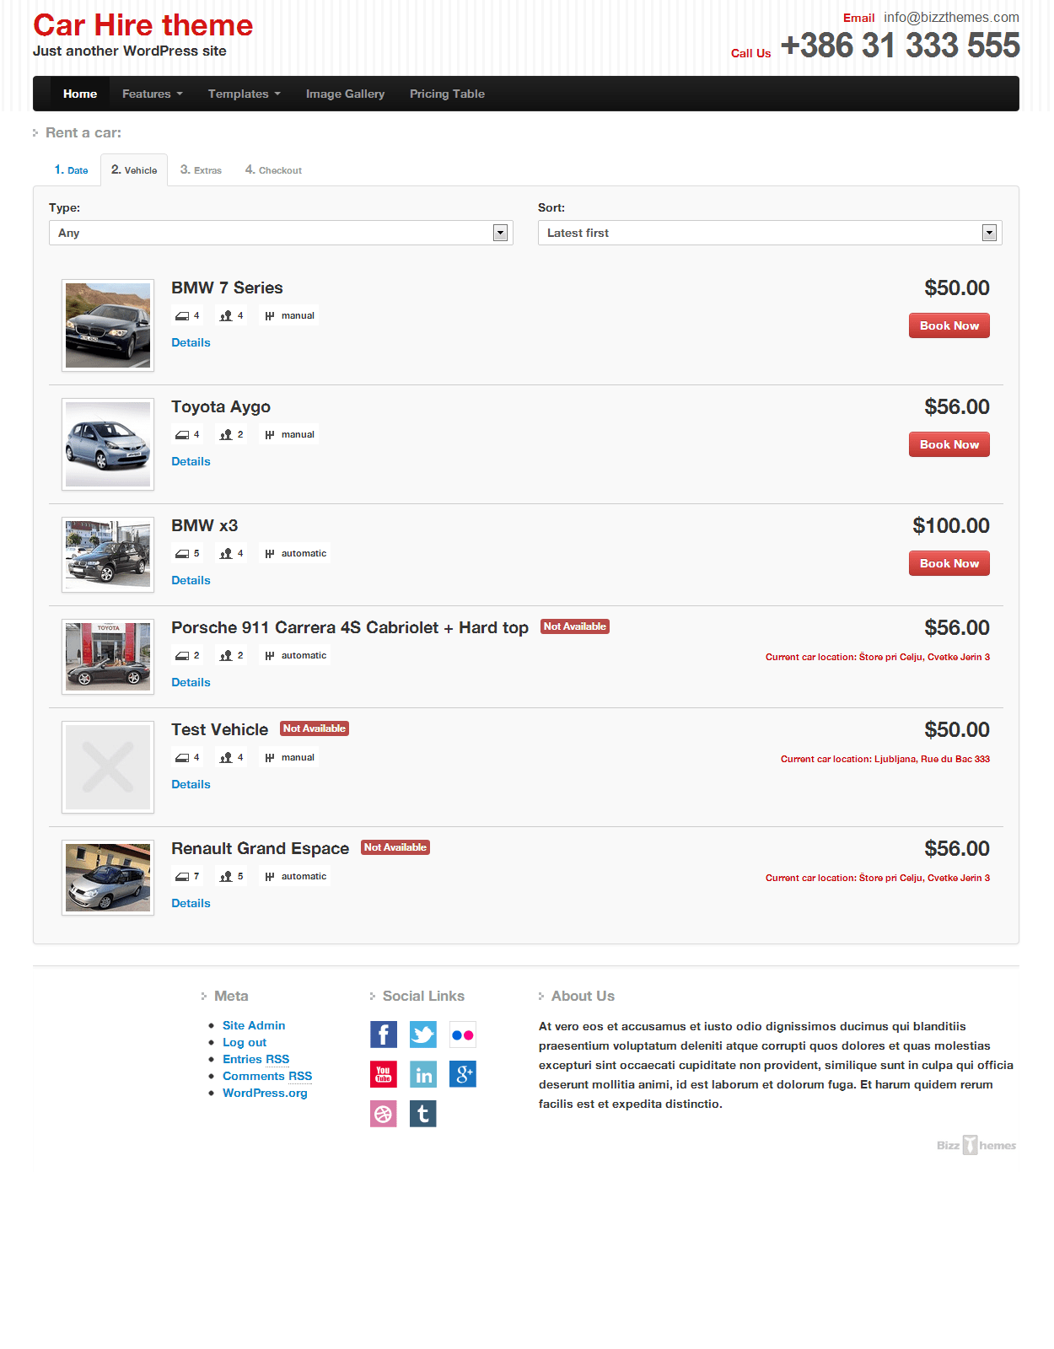Open the BMW 7 Series thumbnail
This screenshot has width=1054, height=1349.
pos(108,325)
